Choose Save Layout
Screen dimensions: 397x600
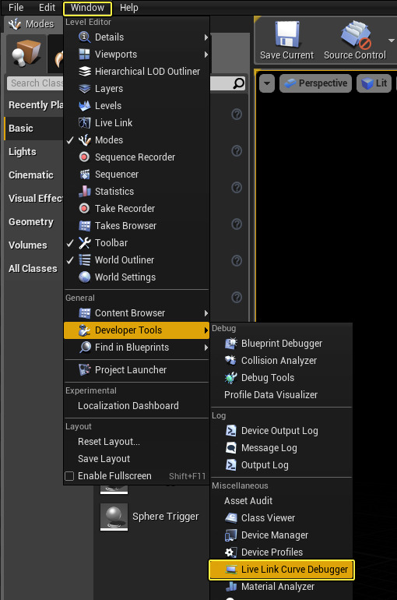pos(104,459)
